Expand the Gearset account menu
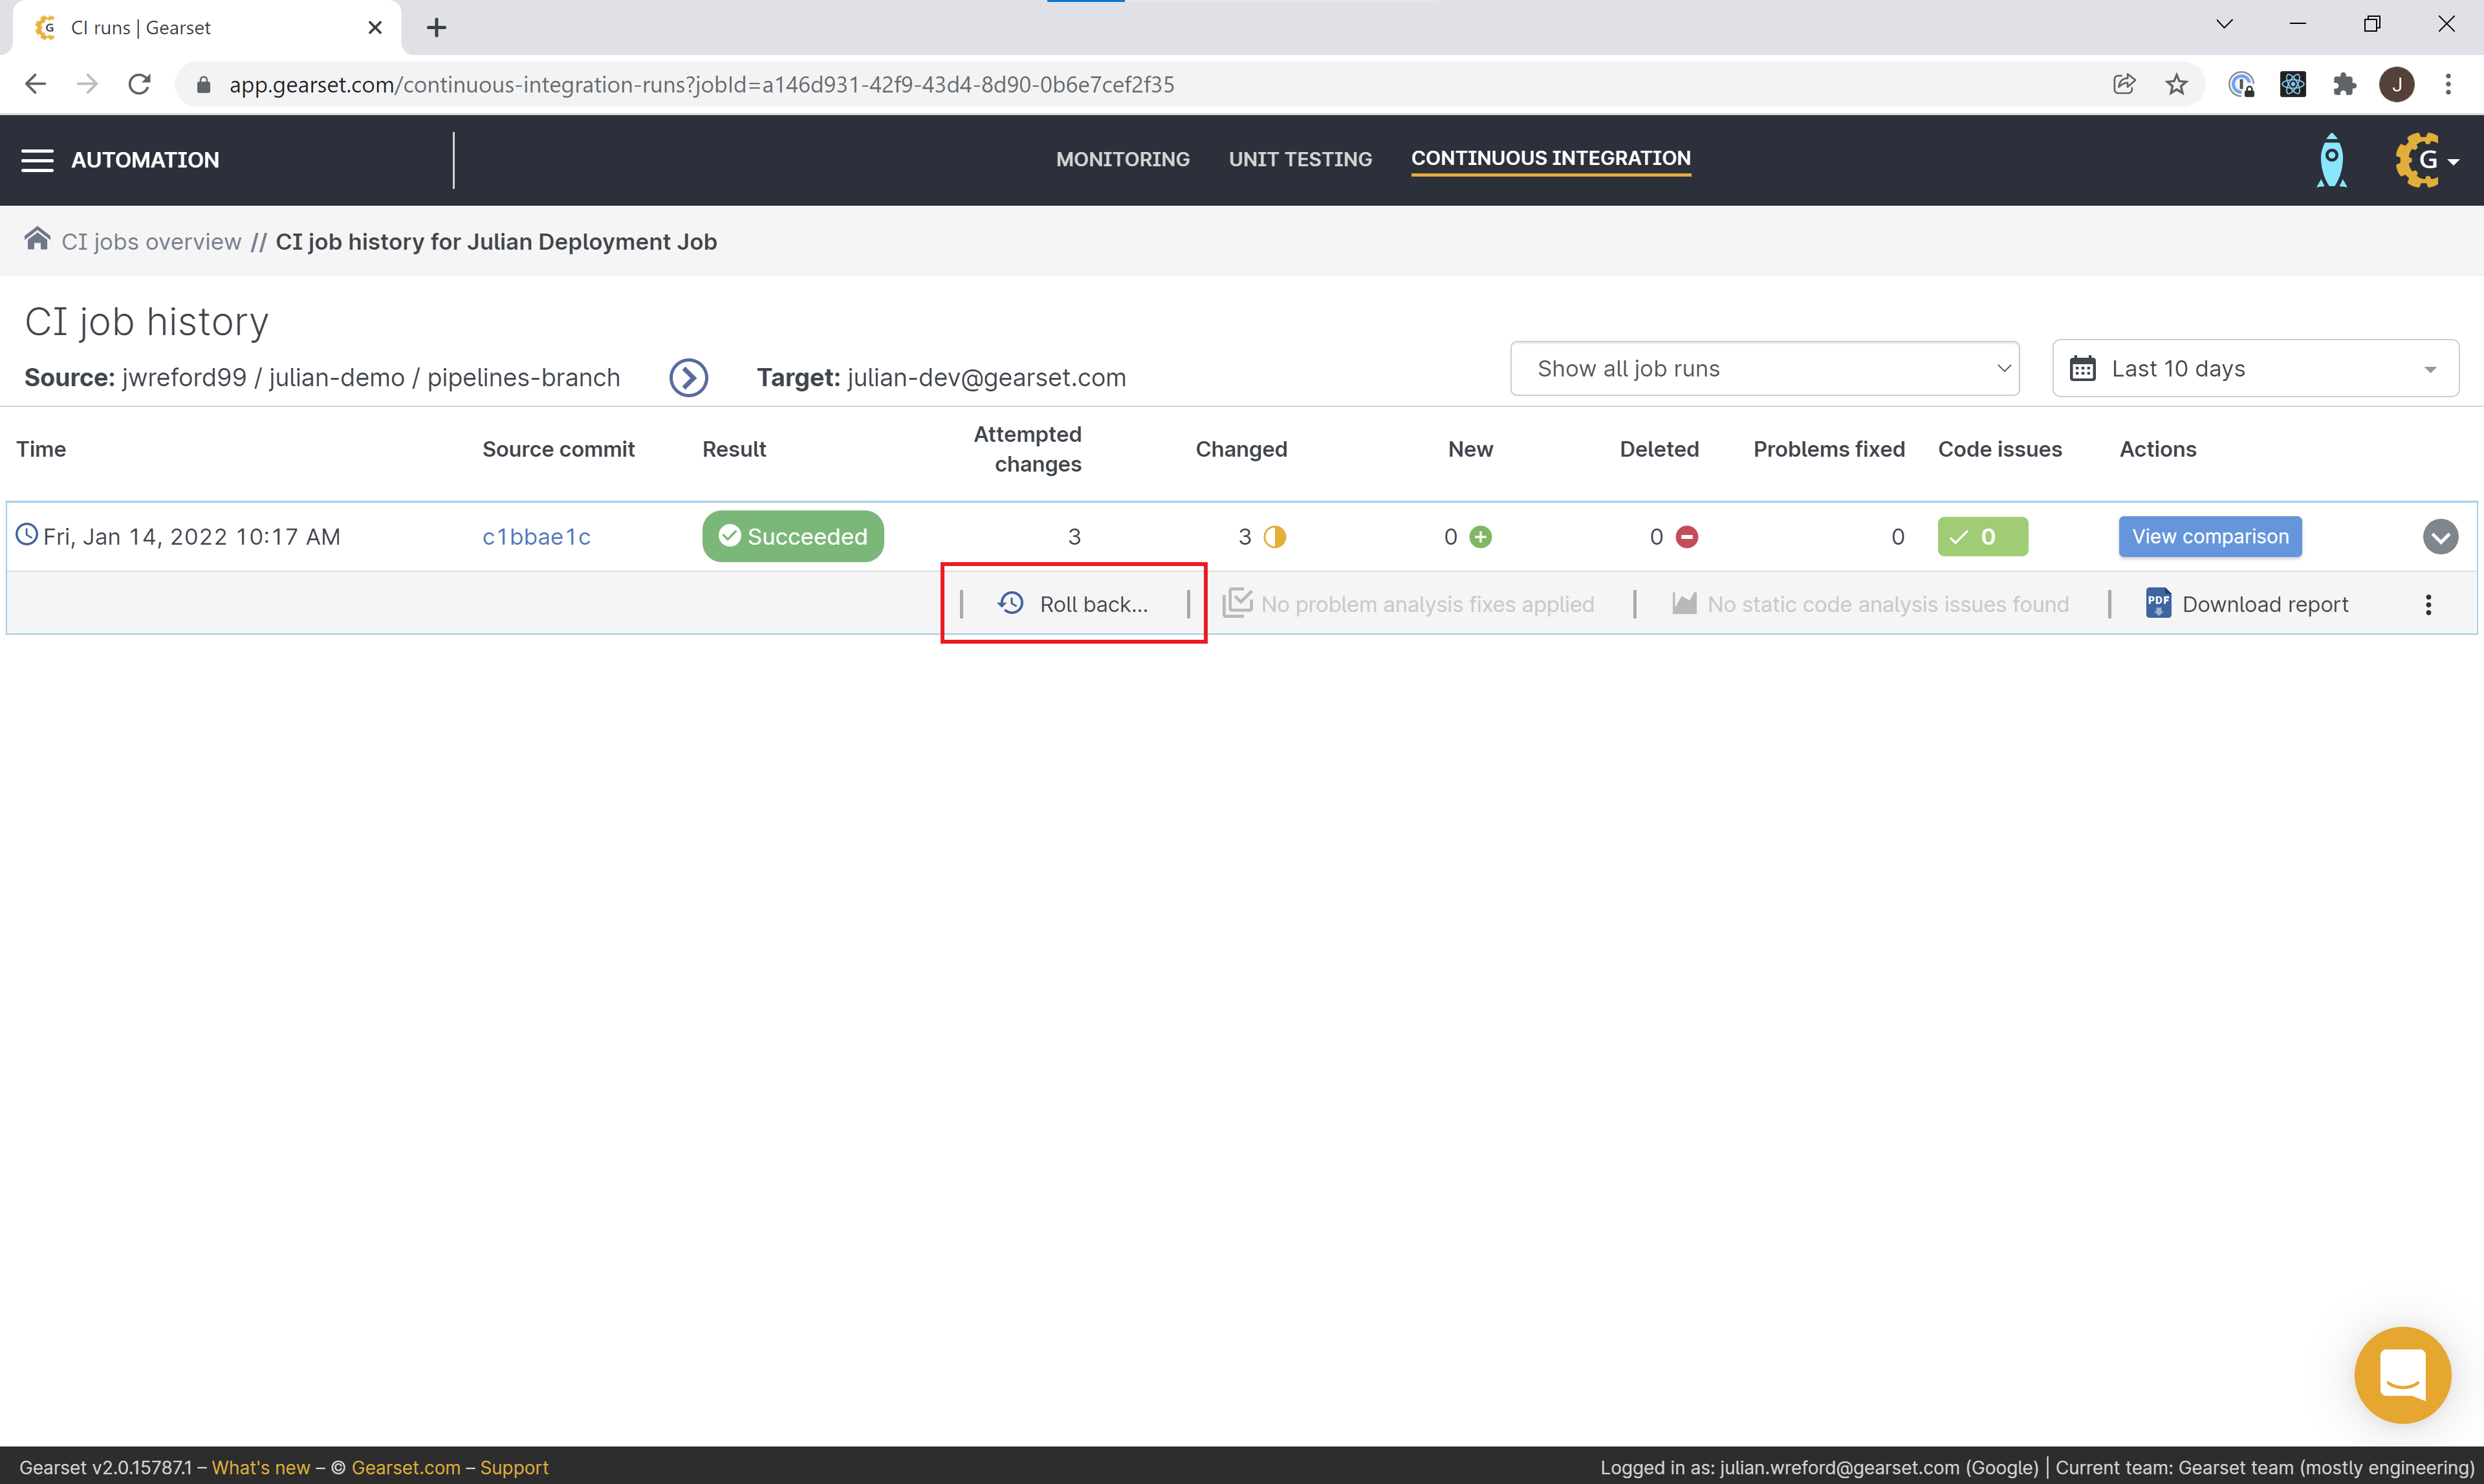 (2427, 160)
